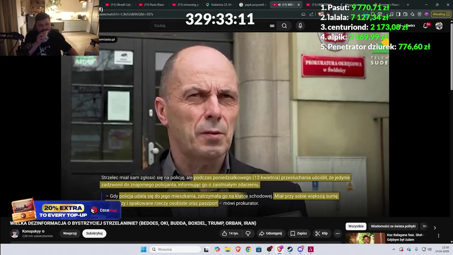The height and width of the screenshot is (255, 453).
Task: Click the tray microphone icon
Action: [x=416, y=249]
